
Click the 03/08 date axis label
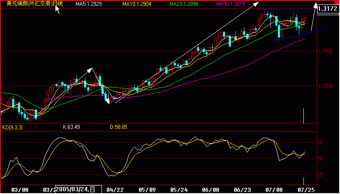tap(20, 190)
